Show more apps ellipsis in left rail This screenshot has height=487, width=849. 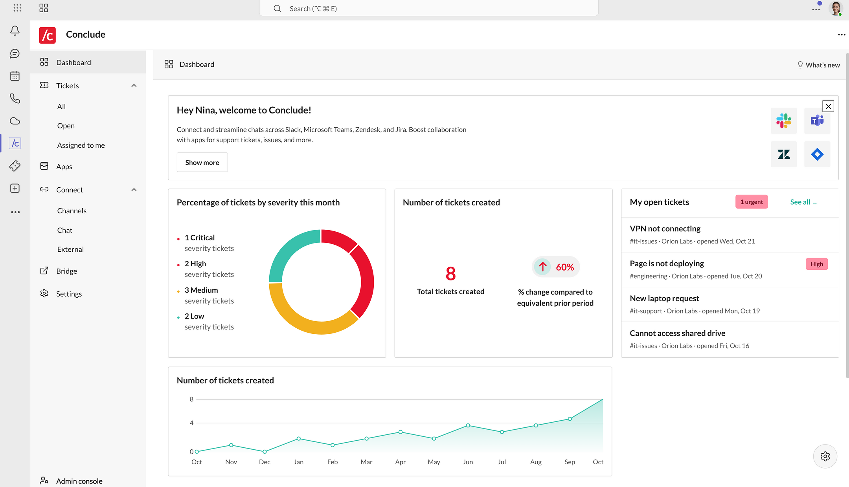pos(15,212)
